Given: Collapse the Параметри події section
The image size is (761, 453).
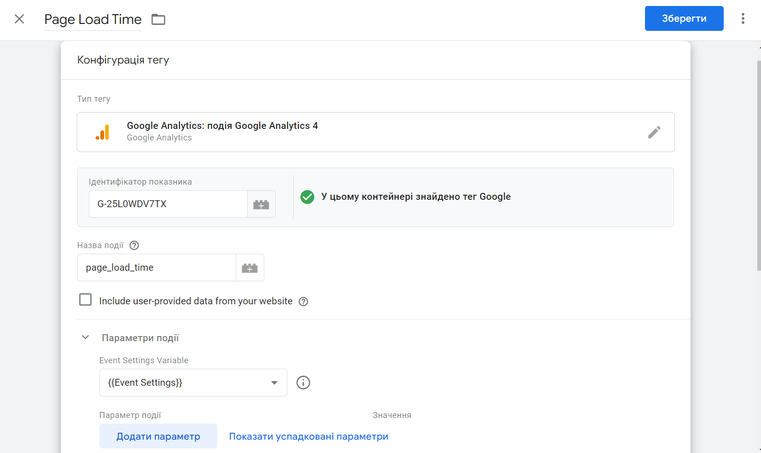Looking at the screenshot, I should point(85,337).
